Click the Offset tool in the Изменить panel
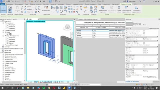Screen dimensions: 160x90 (x=57, y=7)
